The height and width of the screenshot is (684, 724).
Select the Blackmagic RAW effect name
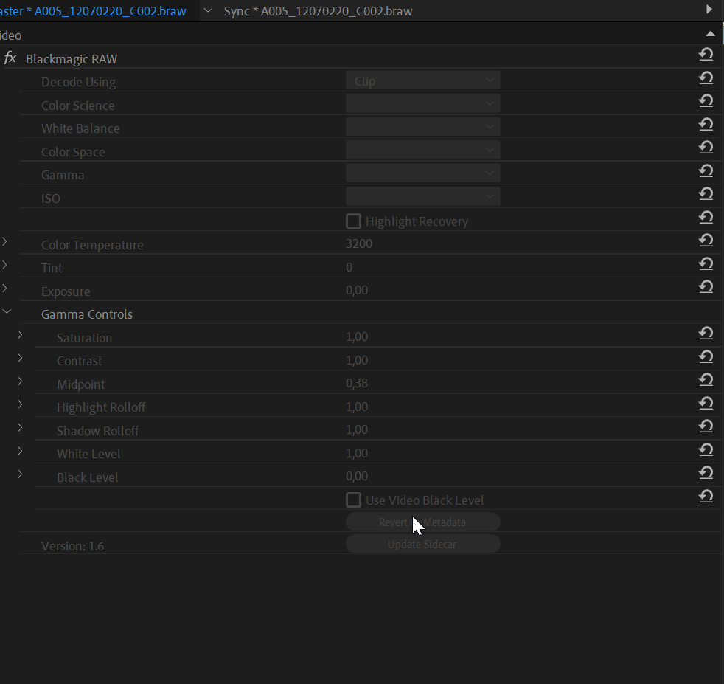pos(72,59)
